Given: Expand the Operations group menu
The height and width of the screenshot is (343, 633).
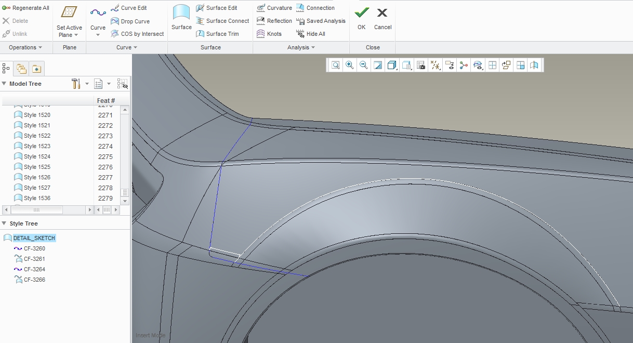Looking at the screenshot, I should (x=26, y=47).
